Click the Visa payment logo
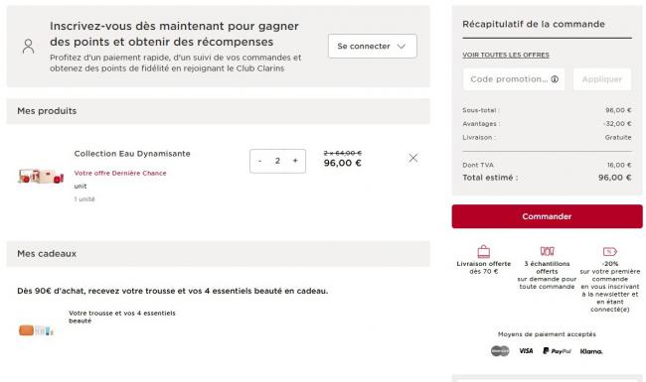 pyautogui.click(x=526, y=351)
